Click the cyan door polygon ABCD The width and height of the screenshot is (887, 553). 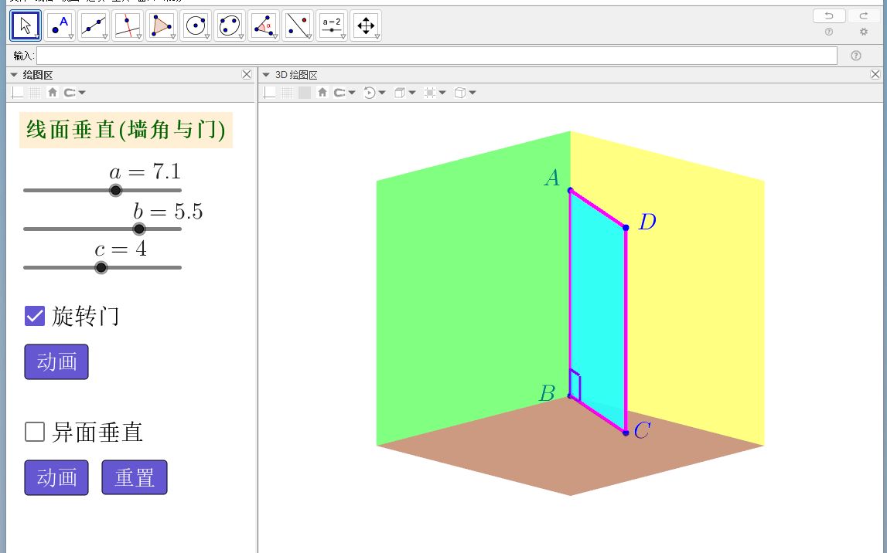[x=598, y=310]
